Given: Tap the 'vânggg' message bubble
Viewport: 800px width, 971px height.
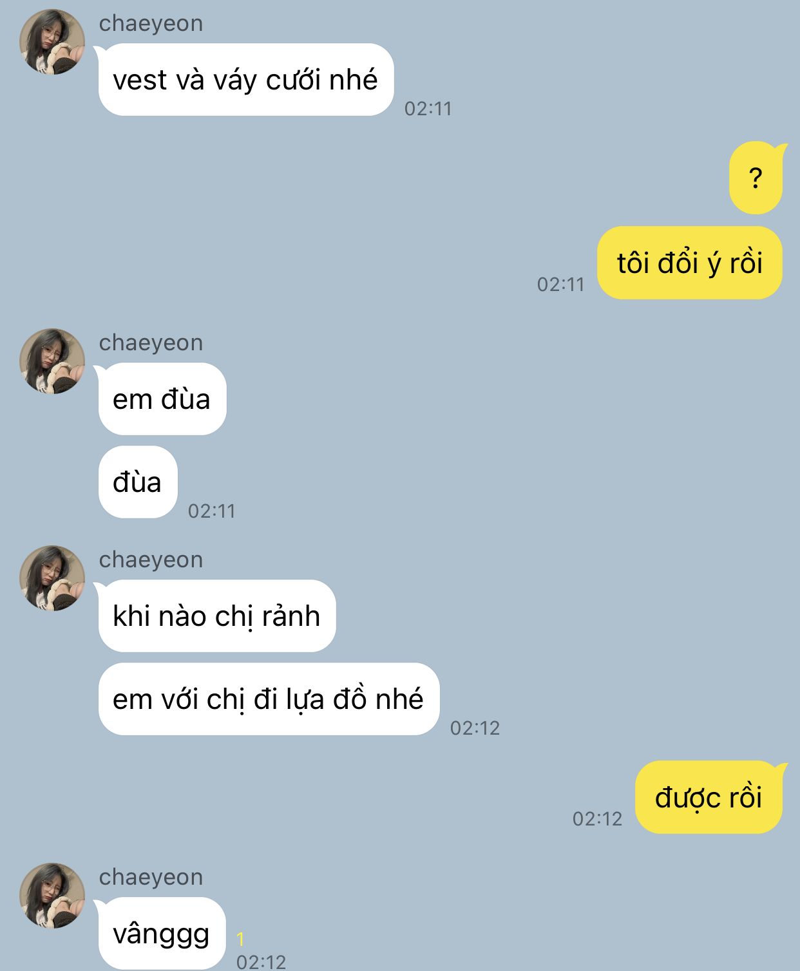Looking at the screenshot, I should [x=162, y=934].
